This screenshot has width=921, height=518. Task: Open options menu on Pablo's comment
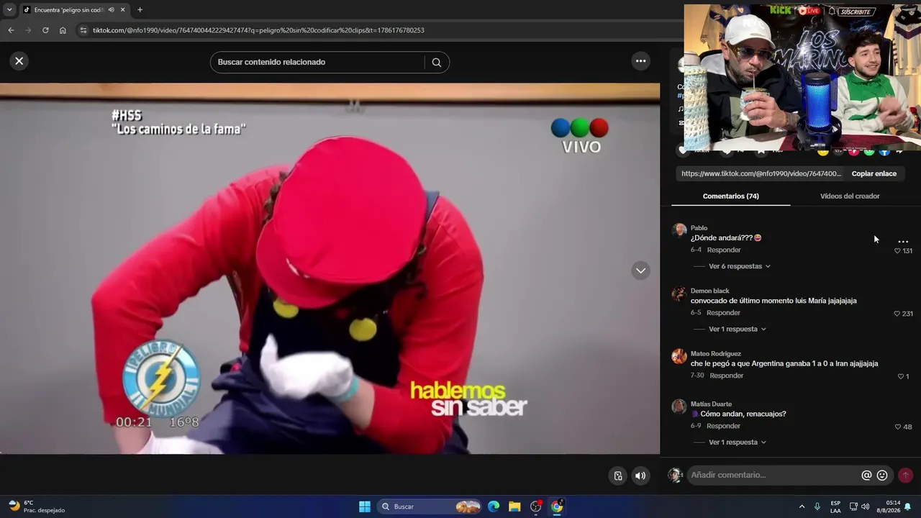pos(903,242)
